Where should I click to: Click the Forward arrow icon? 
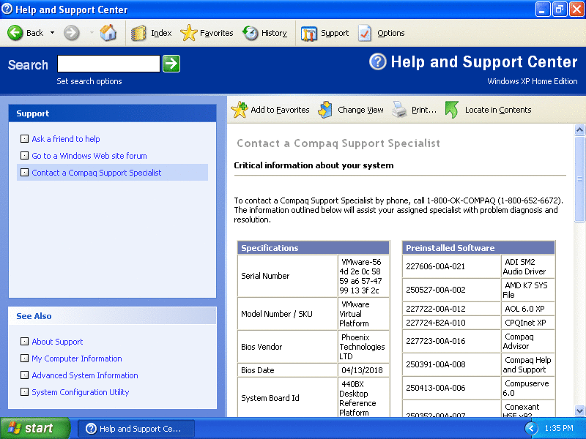71,33
